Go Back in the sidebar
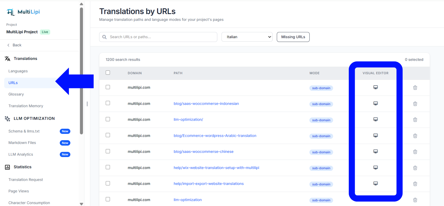Image resolution: width=444 pixels, height=206 pixels. [17, 45]
